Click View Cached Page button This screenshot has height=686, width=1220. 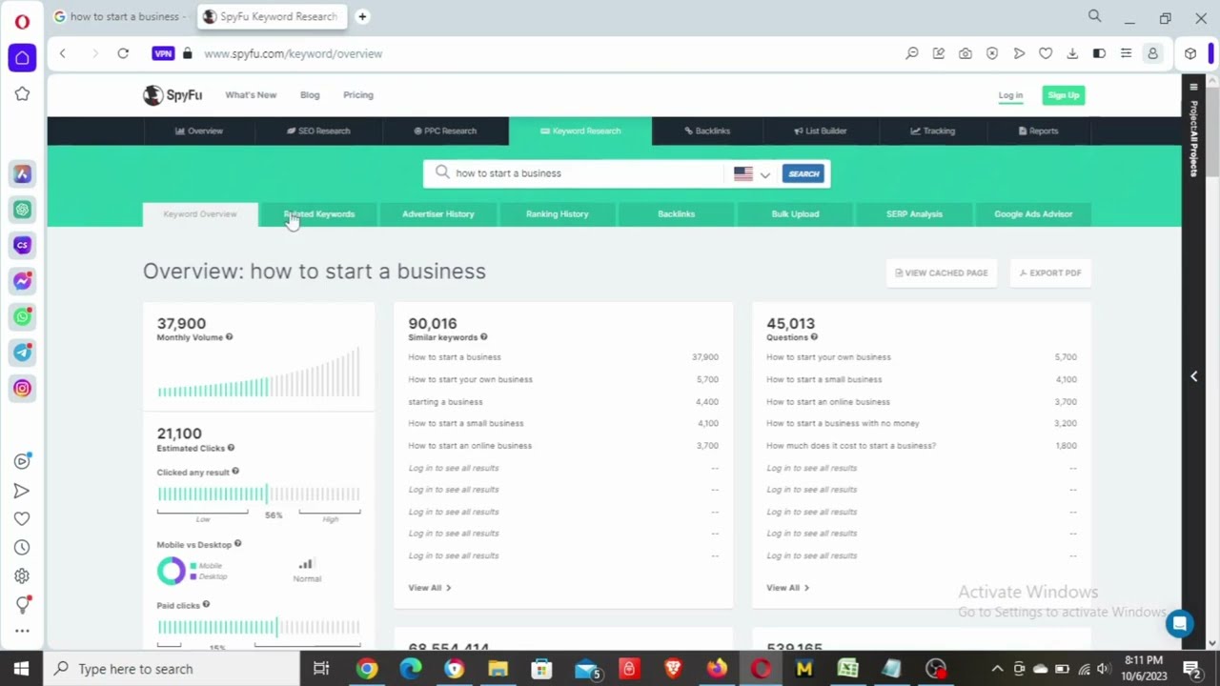[942, 272]
